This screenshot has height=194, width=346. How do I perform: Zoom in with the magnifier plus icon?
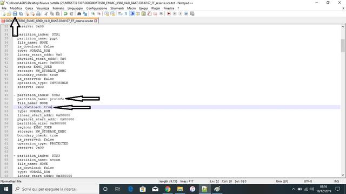coord(93,13)
